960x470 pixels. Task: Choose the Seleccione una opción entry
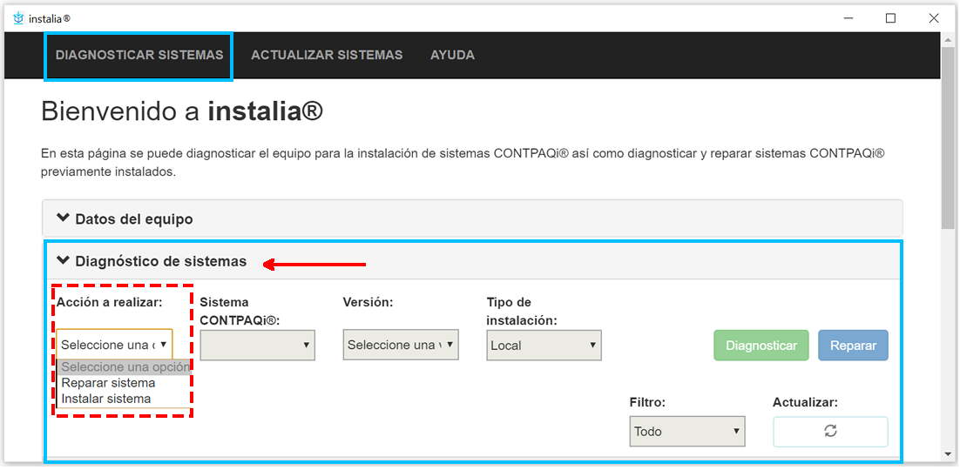click(125, 367)
